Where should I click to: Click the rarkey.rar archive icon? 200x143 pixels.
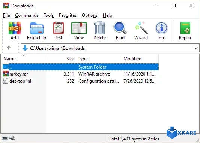pos(6,74)
